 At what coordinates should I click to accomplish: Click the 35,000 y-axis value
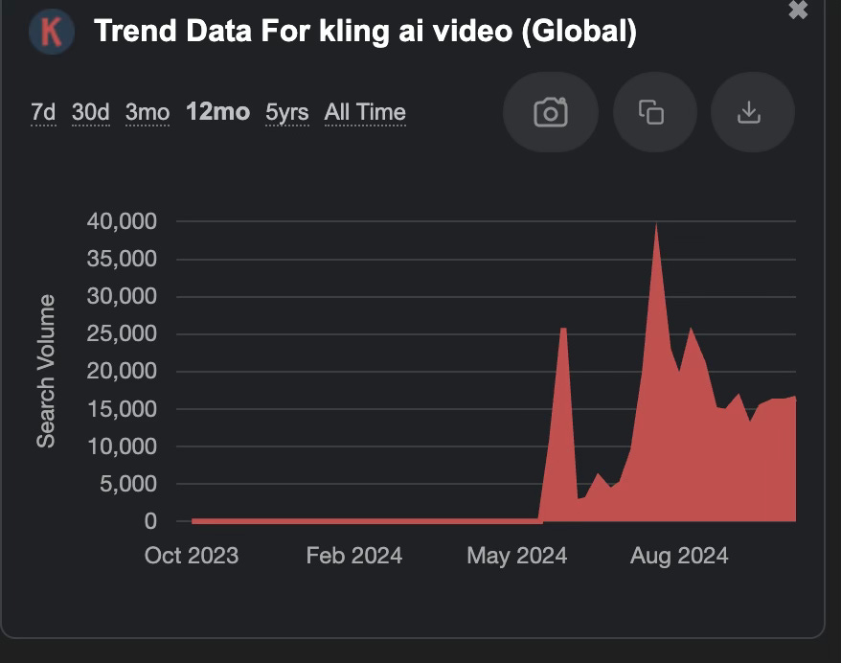122,259
